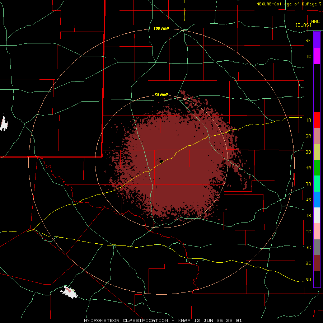Click the GC legend label
Viewport: 323px width, 323px height.
pos(308,248)
